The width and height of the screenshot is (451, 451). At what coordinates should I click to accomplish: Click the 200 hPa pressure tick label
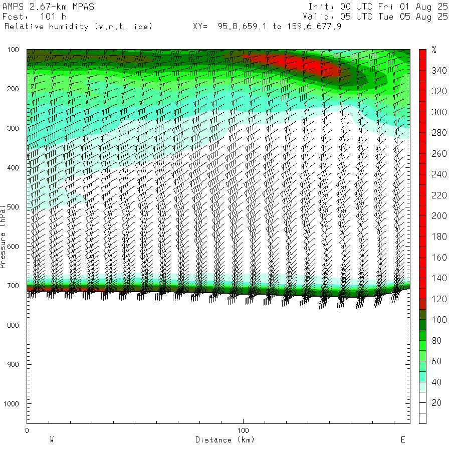coord(13,89)
